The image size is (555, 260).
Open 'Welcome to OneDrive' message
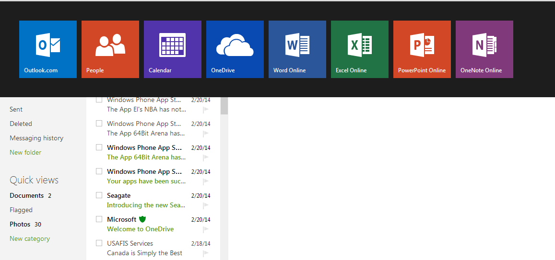click(x=140, y=229)
